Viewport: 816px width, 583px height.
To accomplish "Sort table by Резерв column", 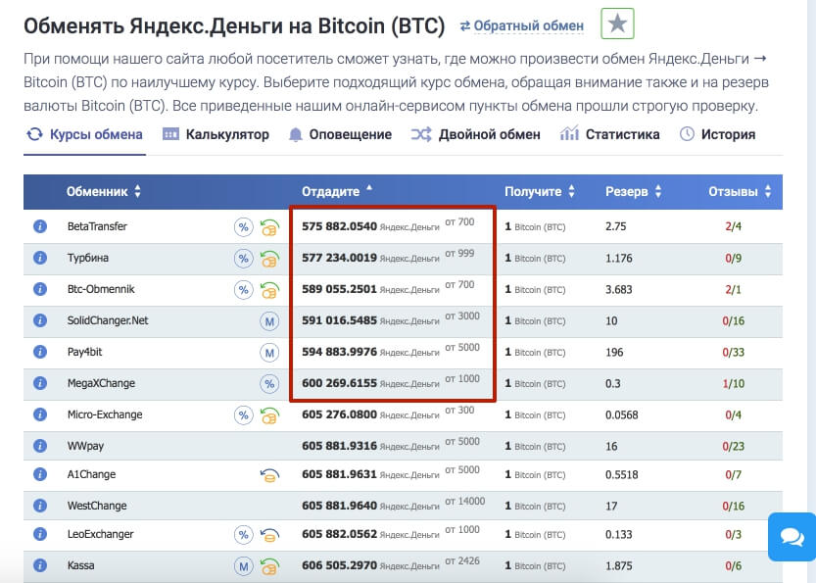I will coord(634,192).
